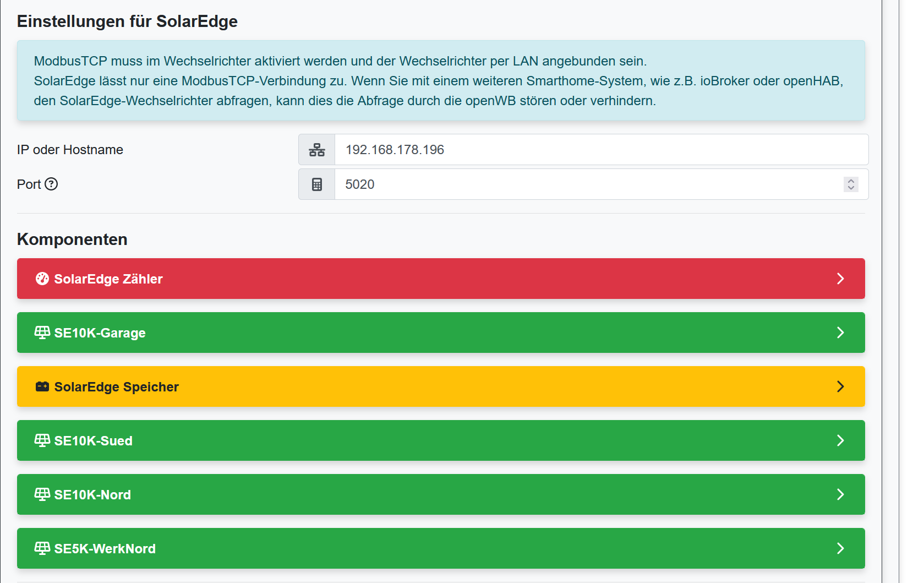
Task: Click the battery icon on SolarEdge Speicher
Action: tap(42, 386)
